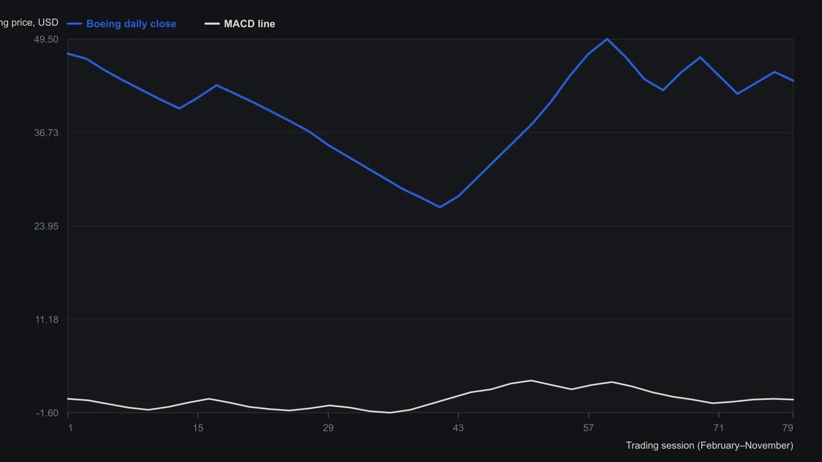Select the -1.60 y-axis label
This screenshot has height=462, width=822.
[47, 413]
